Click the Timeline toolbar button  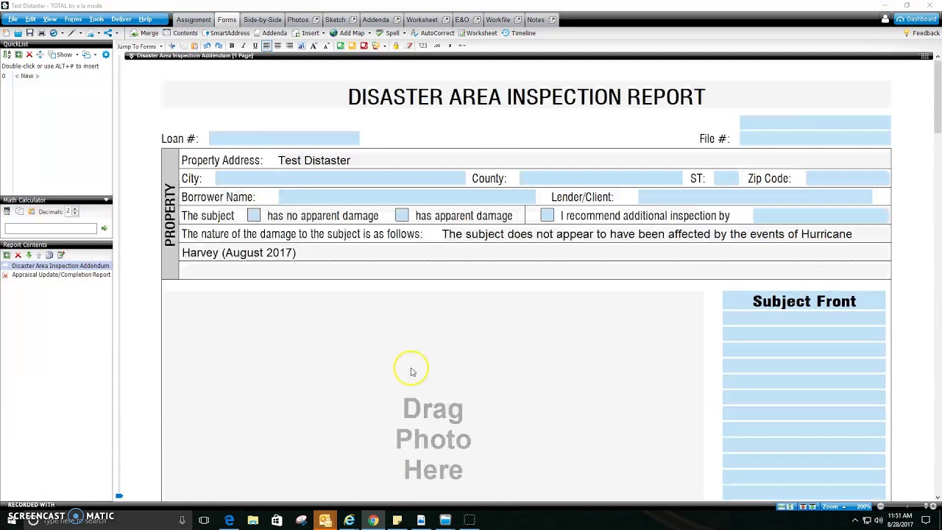point(518,33)
